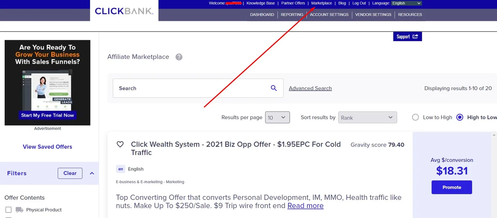Open the Sort results by Rank dropdown
The height and width of the screenshot is (218, 497).
point(367,118)
